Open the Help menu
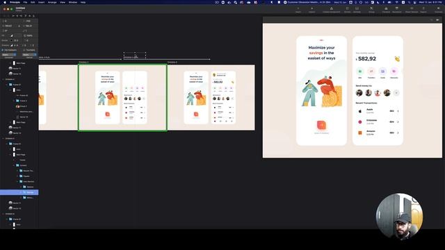 click(x=83, y=2)
